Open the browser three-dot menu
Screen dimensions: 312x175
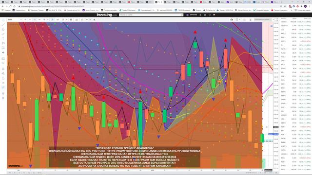click(310, 6)
